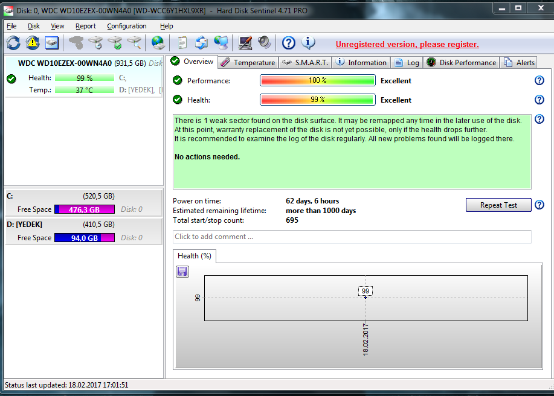Click the start/stop count value 695
Screen dimensions: 554x396
292,220
